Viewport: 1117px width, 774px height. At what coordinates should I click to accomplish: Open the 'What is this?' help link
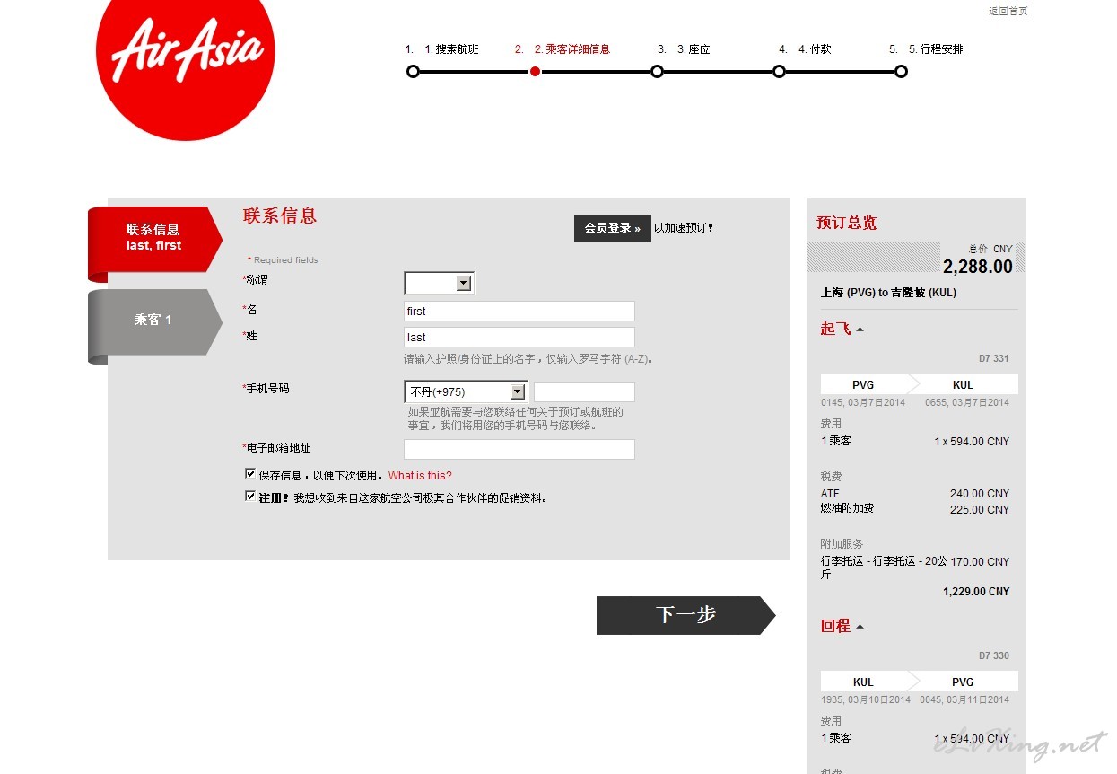click(x=419, y=475)
